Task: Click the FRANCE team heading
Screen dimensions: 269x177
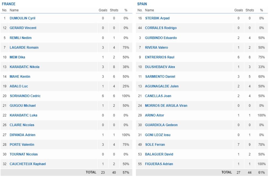Action: (x=9, y=4)
